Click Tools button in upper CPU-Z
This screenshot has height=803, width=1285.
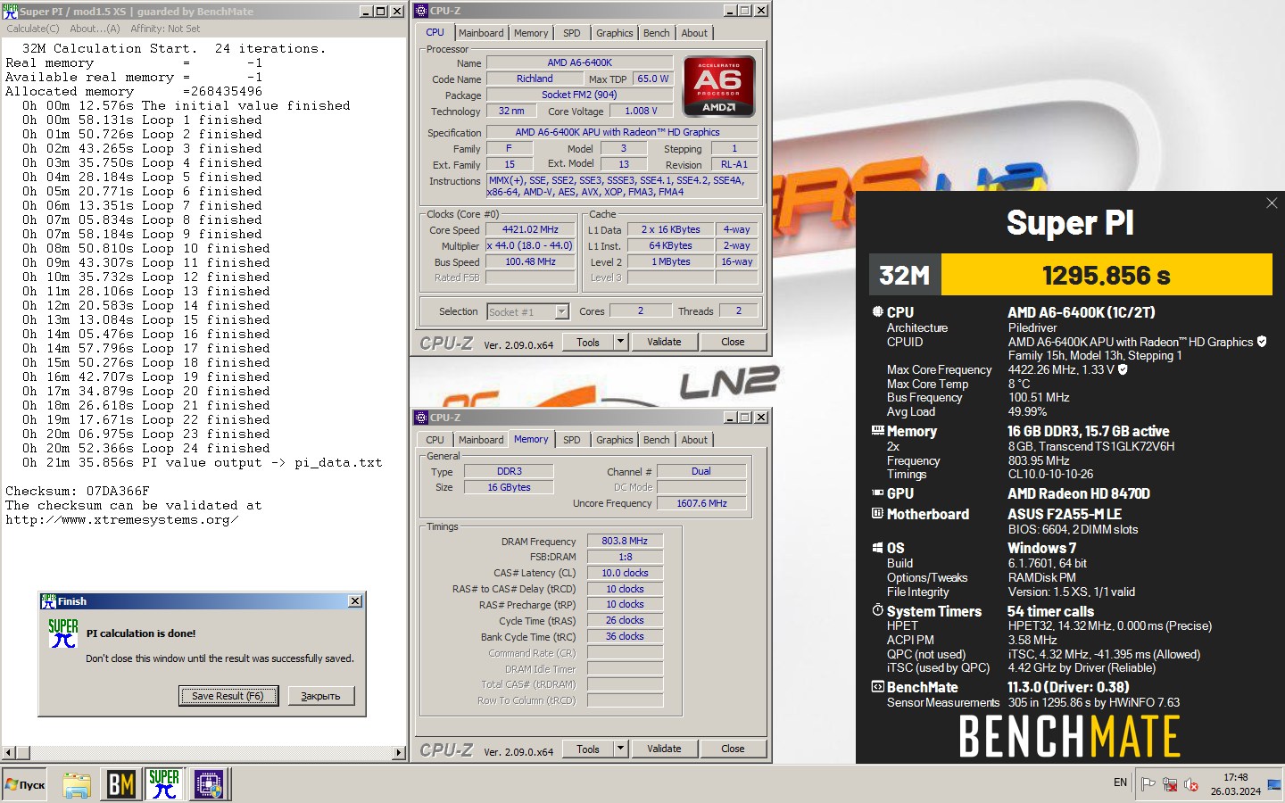click(588, 342)
